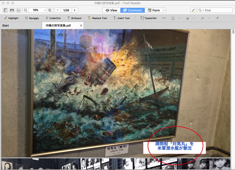Open the fill color picker
235x170 pixels.
188,18
